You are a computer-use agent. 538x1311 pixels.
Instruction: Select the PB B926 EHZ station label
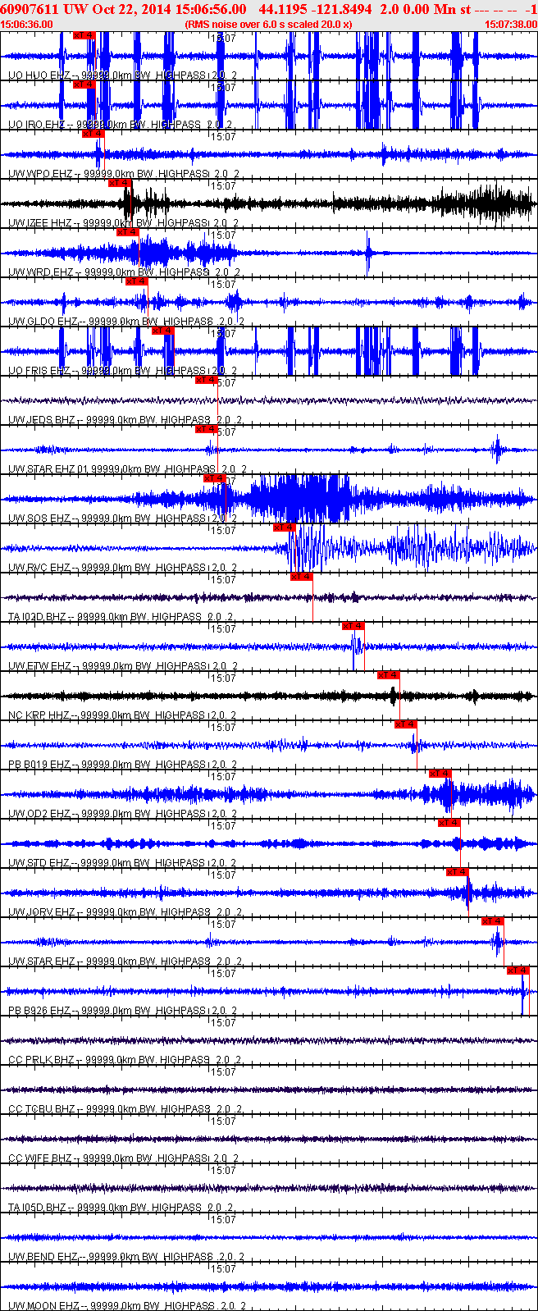click(122, 1011)
